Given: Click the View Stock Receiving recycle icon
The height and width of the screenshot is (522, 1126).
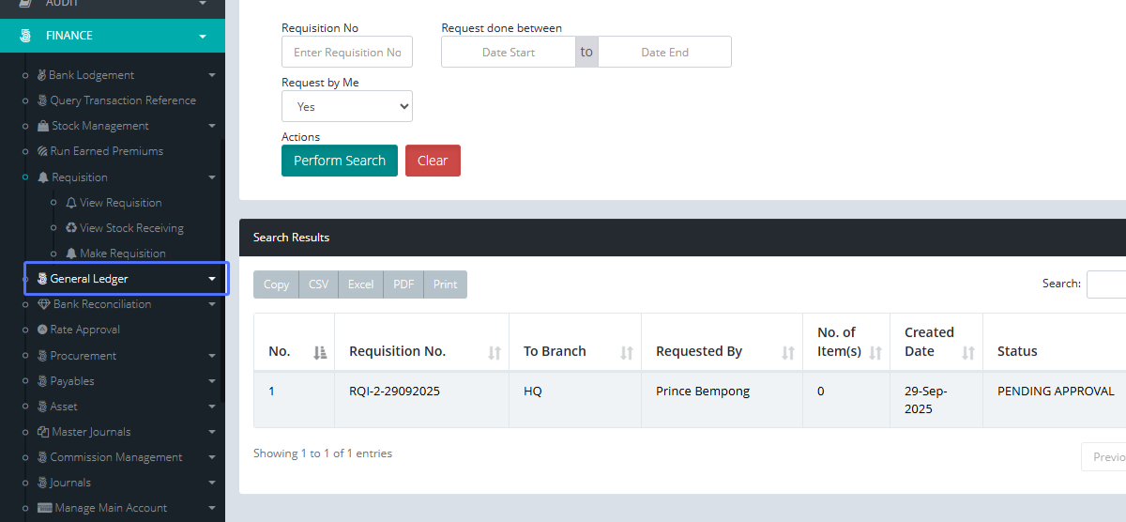Looking at the screenshot, I should (71, 228).
